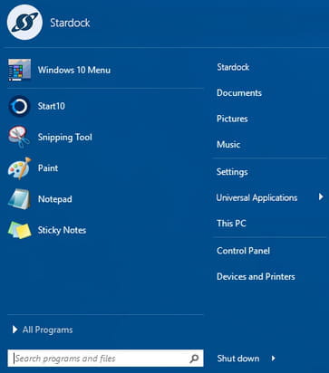Open Notepad via its notebook icon

click(x=19, y=199)
